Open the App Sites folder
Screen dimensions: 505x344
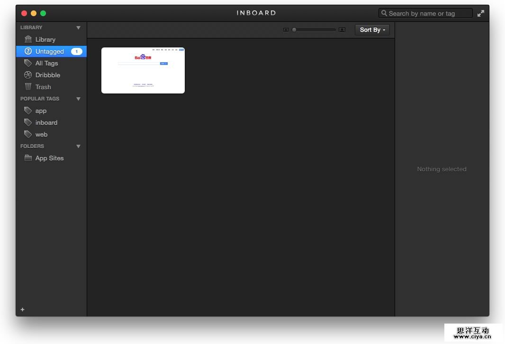pyautogui.click(x=51, y=158)
